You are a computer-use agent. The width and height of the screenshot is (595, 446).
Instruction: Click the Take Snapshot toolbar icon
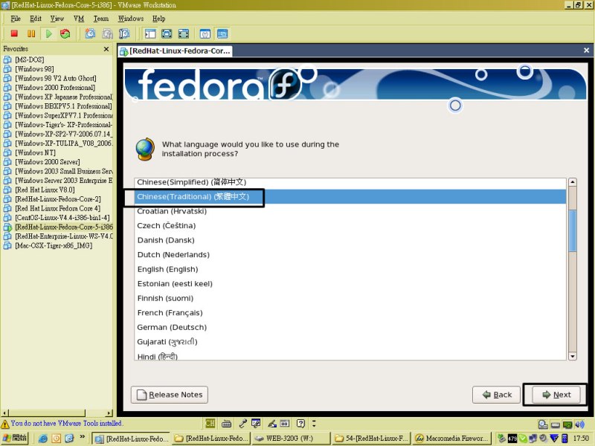point(90,33)
